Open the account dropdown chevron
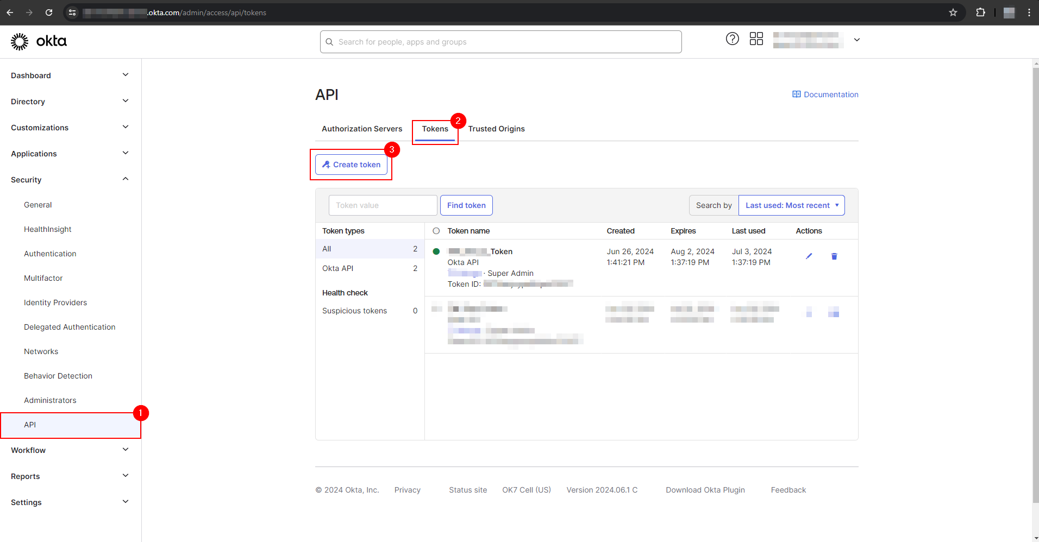This screenshot has width=1039, height=542. pos(857,40)
